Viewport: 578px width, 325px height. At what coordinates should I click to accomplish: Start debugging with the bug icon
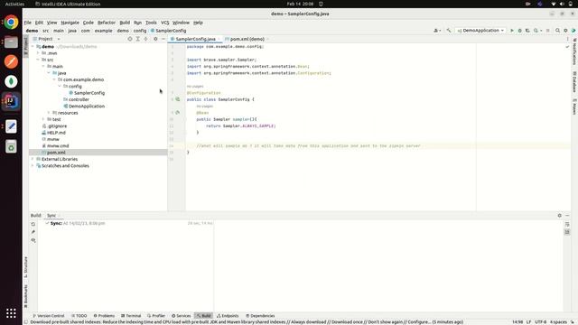520,31
